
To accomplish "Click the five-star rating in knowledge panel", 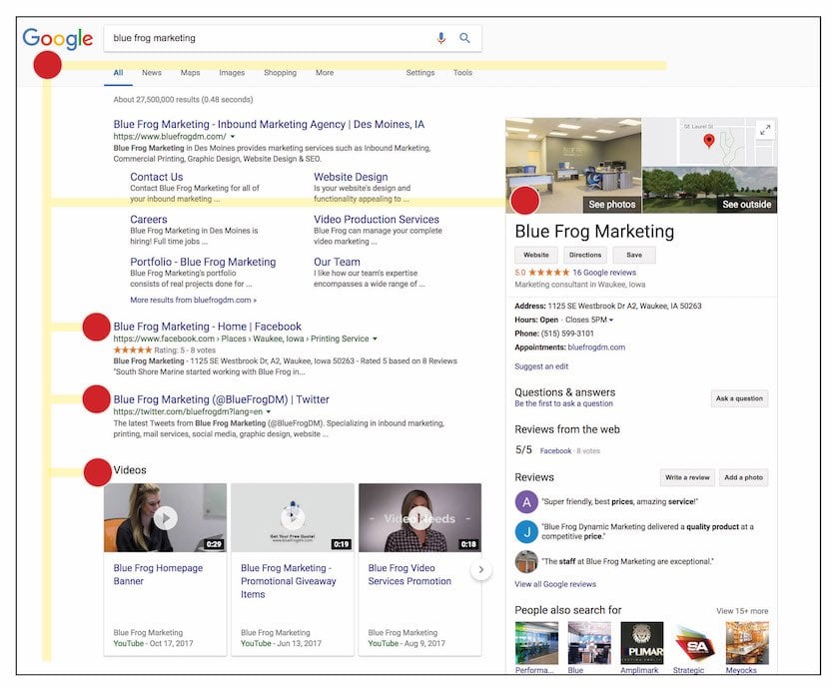I will click(548, 273).
